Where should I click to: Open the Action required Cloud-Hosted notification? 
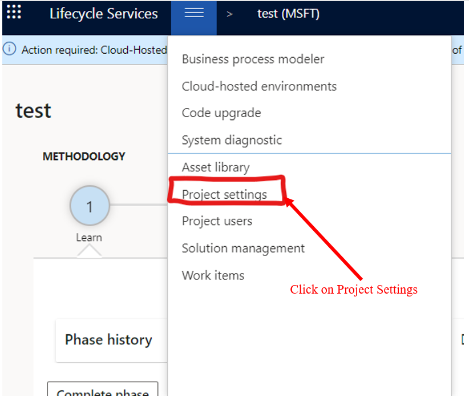(x=94, y=50)
